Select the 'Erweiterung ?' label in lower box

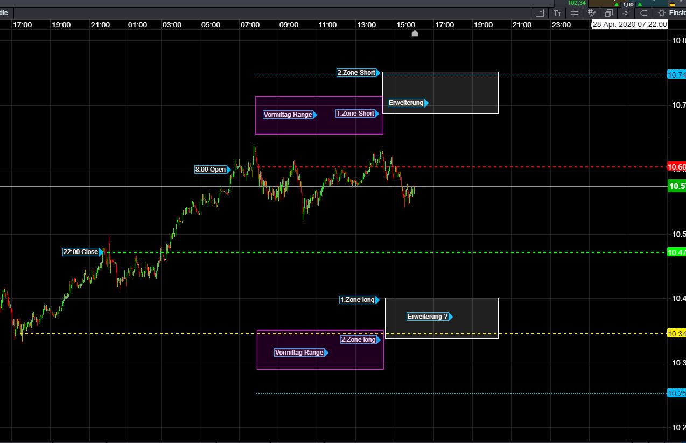[x=428, y=317]
